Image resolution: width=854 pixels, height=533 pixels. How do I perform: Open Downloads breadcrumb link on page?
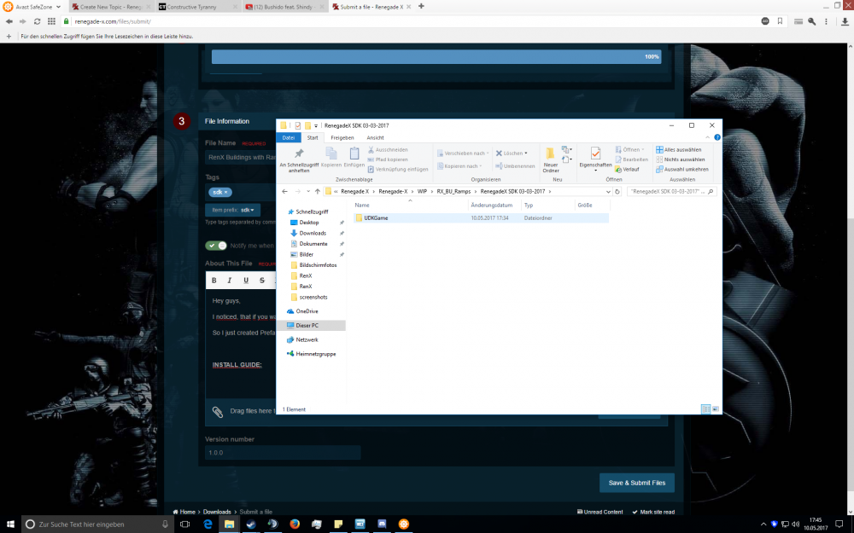tap(217, 512)
